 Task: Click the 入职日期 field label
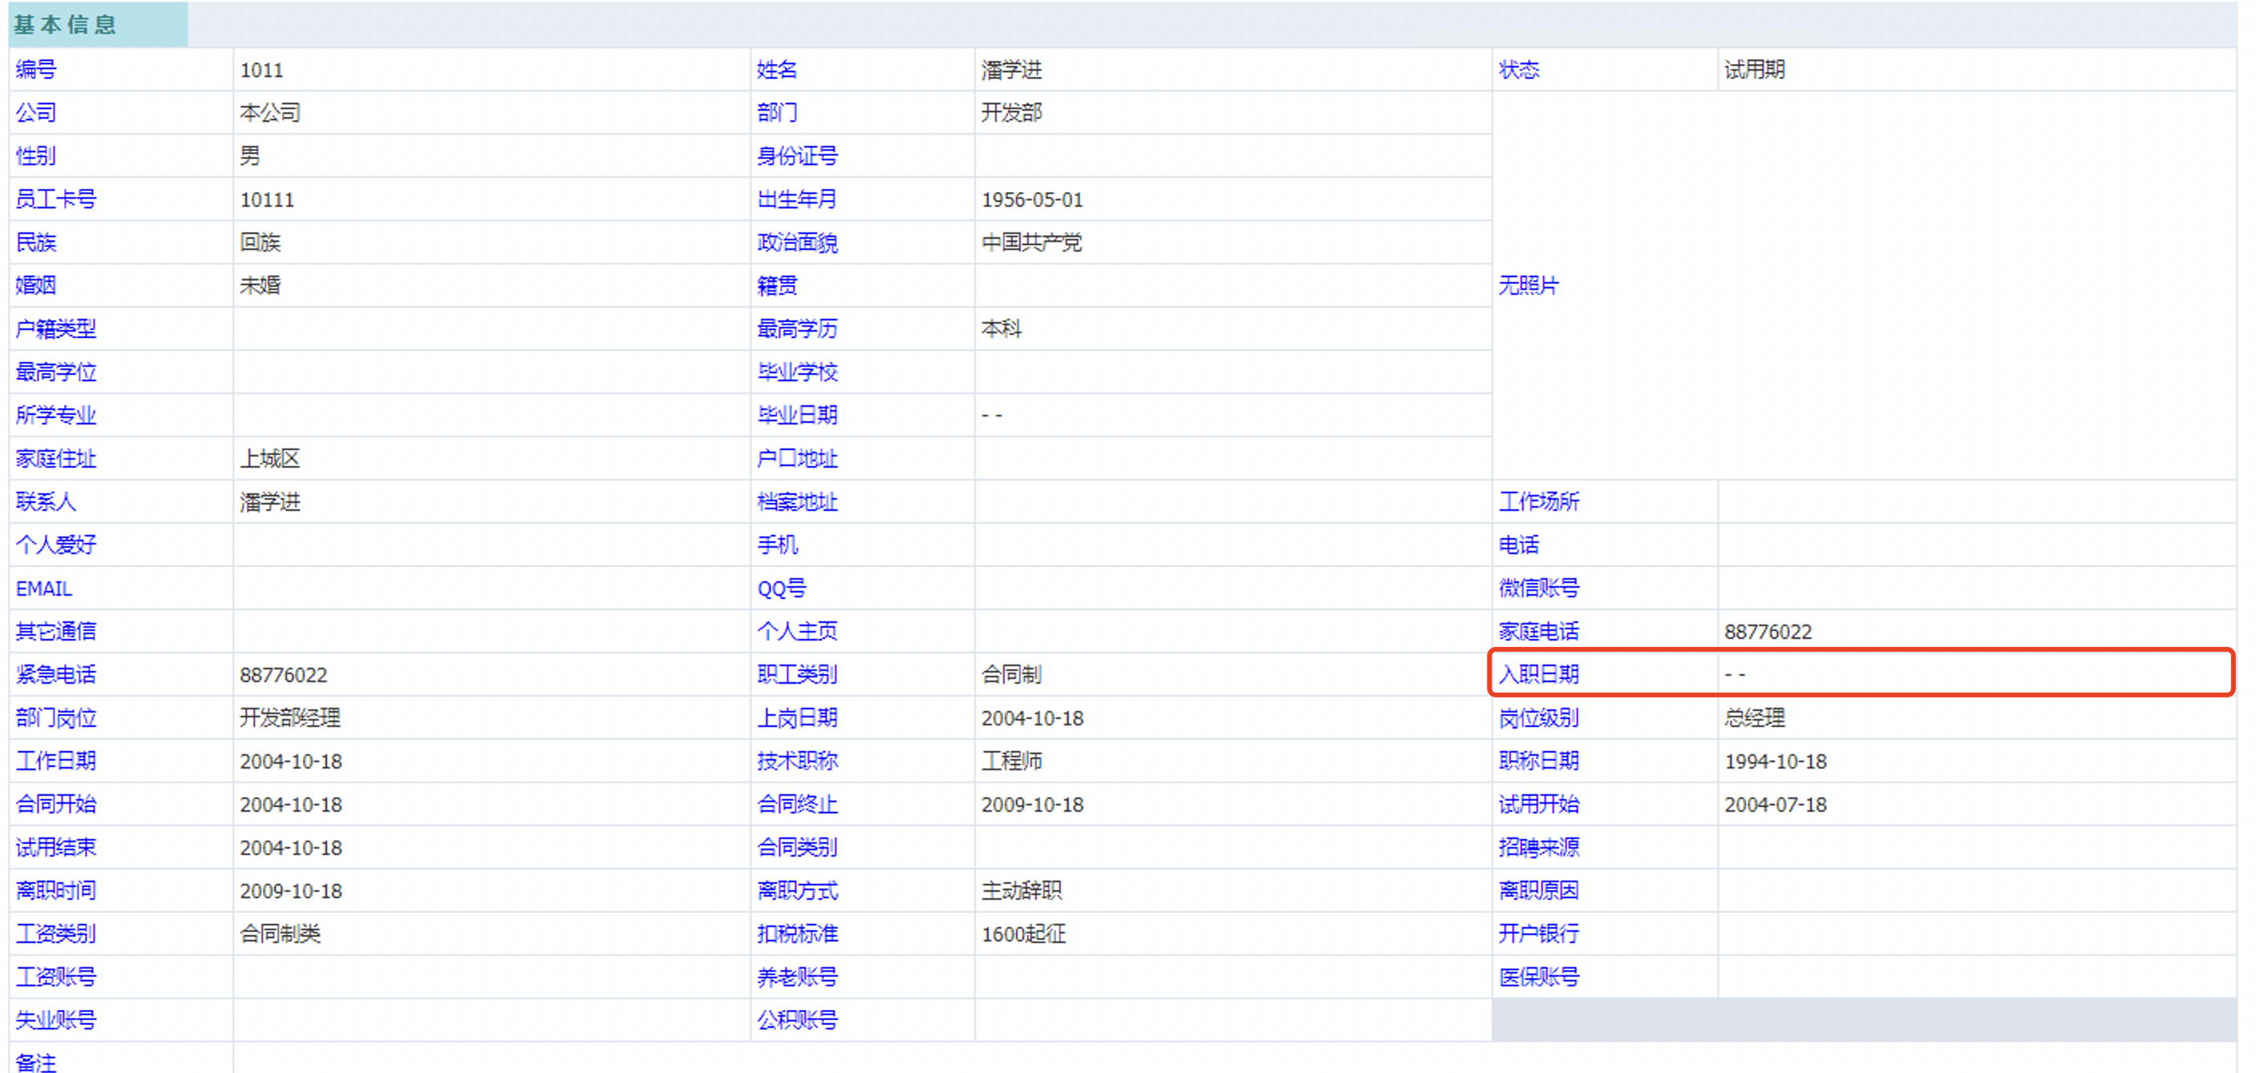click(x=1538, y=674)
